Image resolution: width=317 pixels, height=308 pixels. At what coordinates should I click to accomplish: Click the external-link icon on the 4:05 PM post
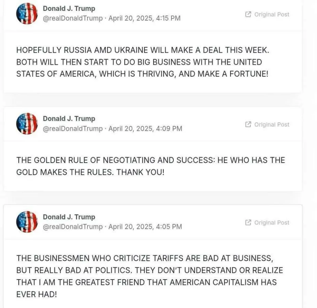[x=248, y=222]
